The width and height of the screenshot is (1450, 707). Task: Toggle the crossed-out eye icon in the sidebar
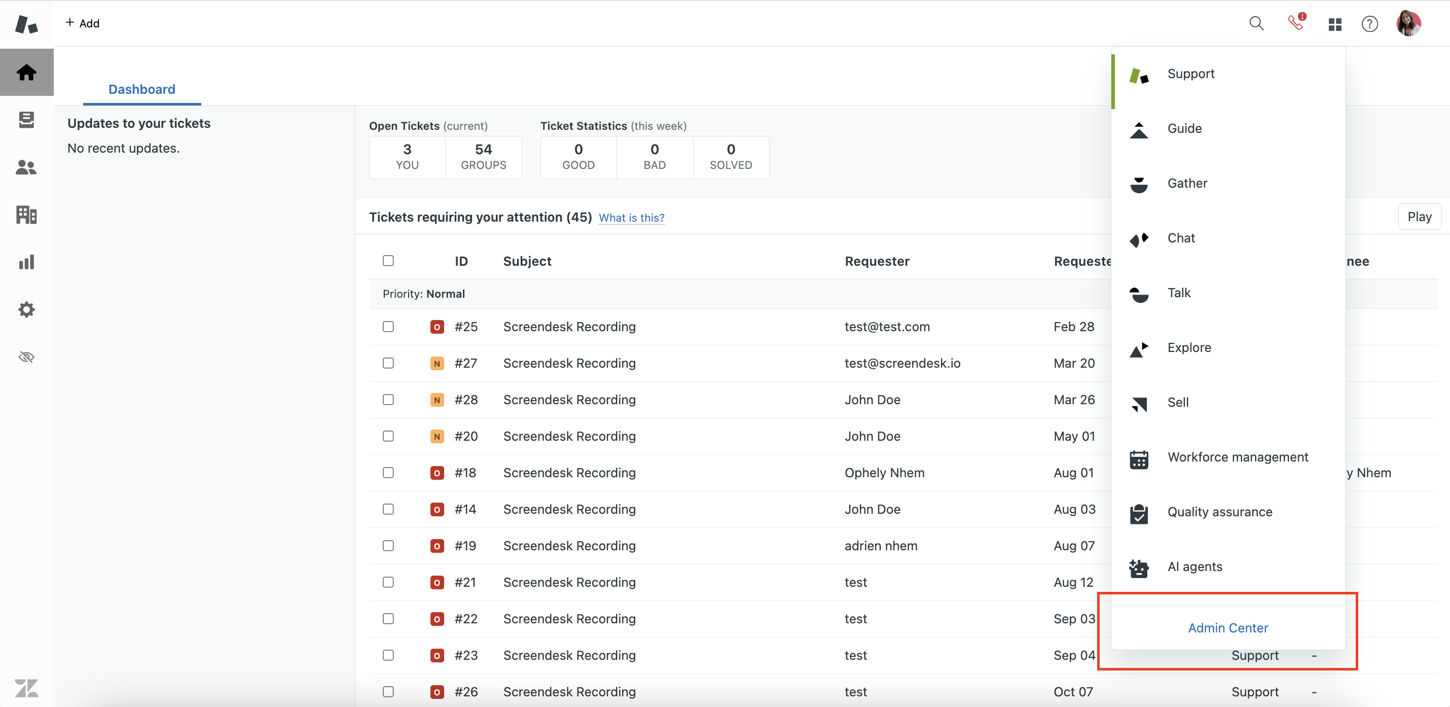coord(26,357)
